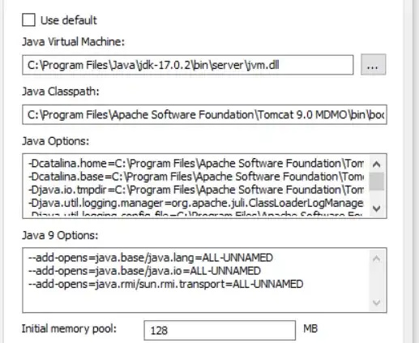Click the Java Options scrollbar thumb
The image size is (419, 343).
tap(377, 181)
